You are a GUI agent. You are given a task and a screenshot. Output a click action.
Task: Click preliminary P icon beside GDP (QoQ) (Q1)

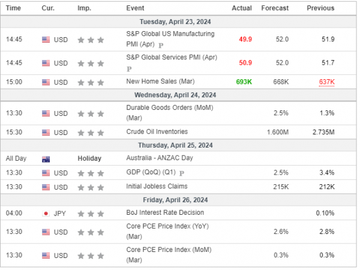click(x=182, y=173)
